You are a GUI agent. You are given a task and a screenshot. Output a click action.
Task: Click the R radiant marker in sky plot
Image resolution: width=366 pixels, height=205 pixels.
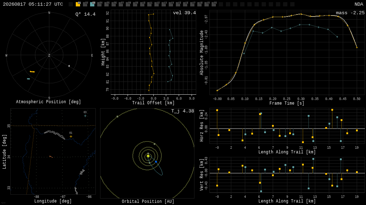pyautogui.click(x=69, y=66)
